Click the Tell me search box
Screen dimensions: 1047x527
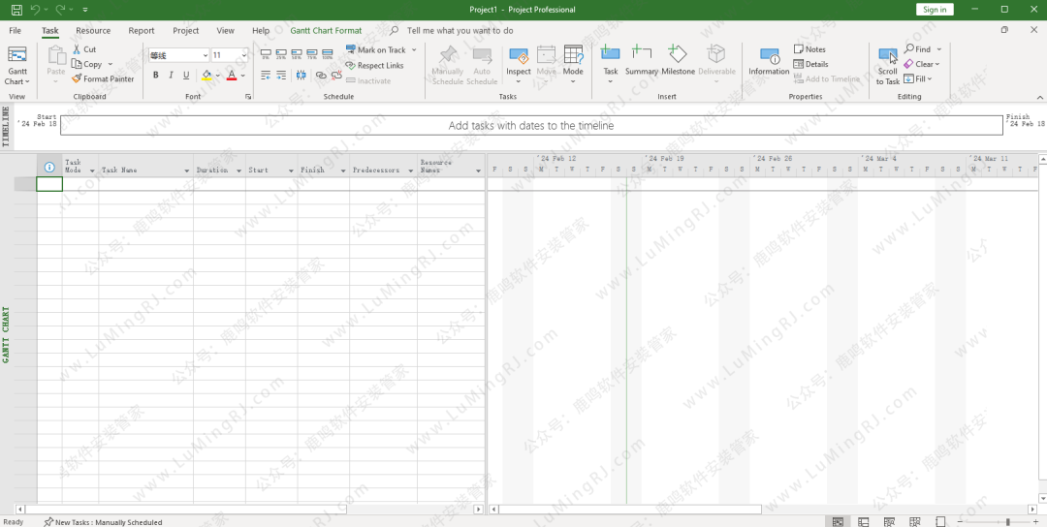click(x=460, y=31)
